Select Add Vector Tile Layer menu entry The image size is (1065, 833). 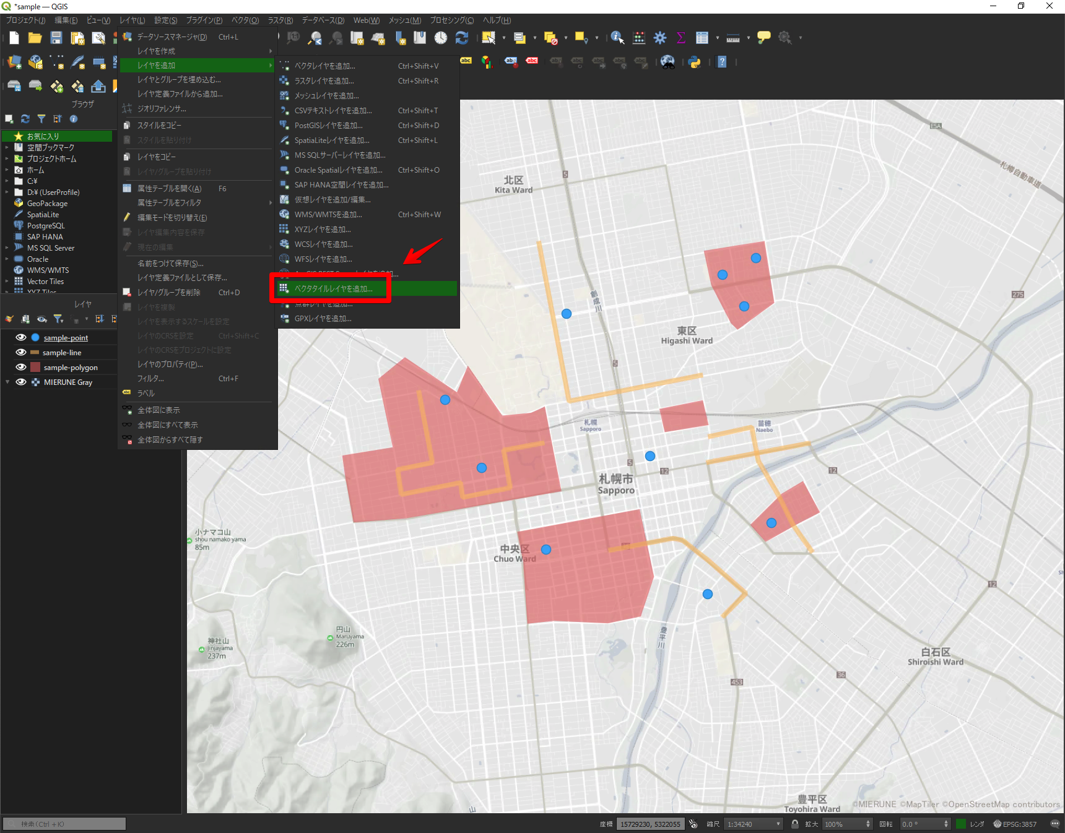click(x=333, y=289)
